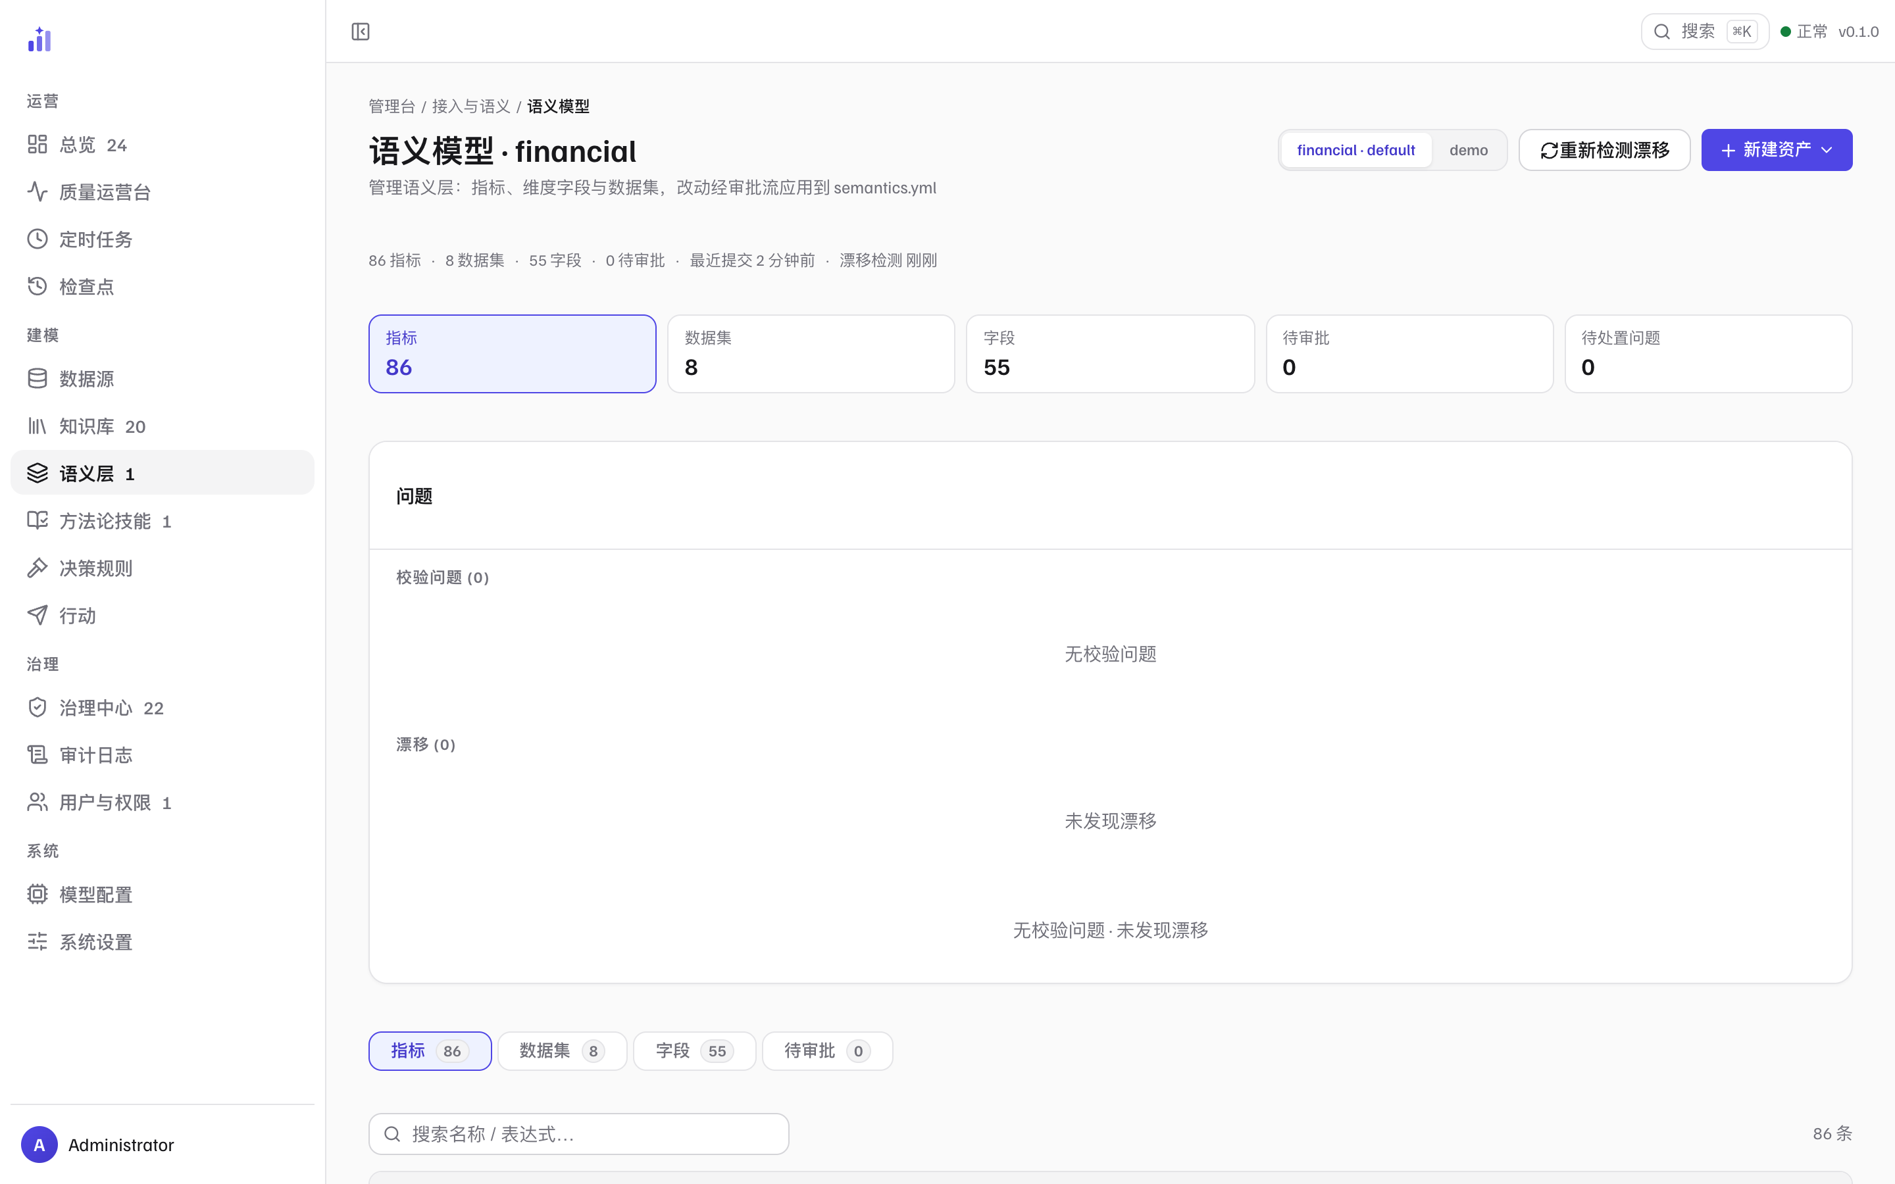Viewport: 1895px width, 1184px height.
Task: Open the top 搜索 ⌘K box
Action: point(1705,32)
